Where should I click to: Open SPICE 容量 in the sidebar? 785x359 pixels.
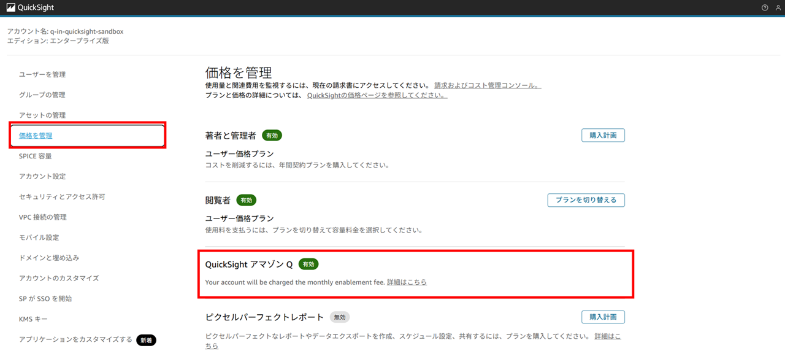point(36,156)
